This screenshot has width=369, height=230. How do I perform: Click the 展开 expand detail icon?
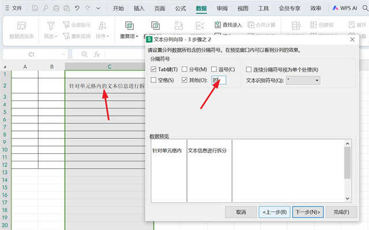pos(352,24)
